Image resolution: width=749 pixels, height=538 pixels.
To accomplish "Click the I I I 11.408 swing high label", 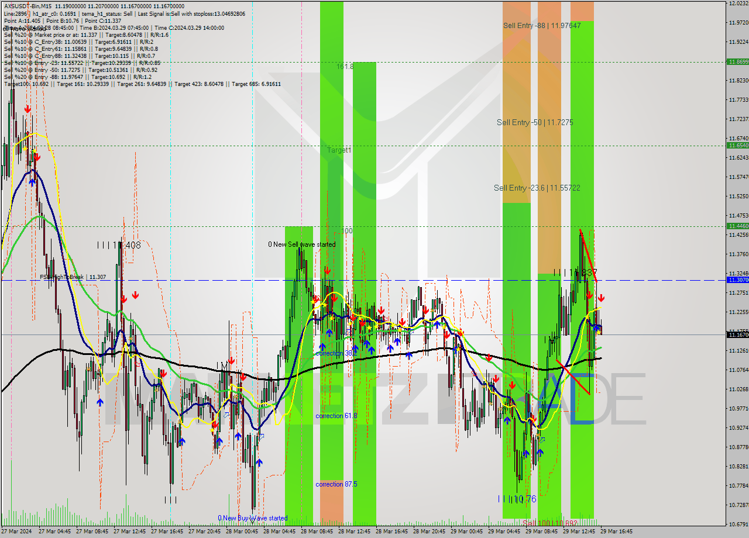I will pos(119,246).
